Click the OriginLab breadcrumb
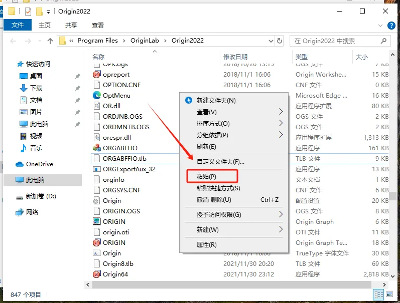Viewport: 400px width, 303px height. [x=145, y=41]
